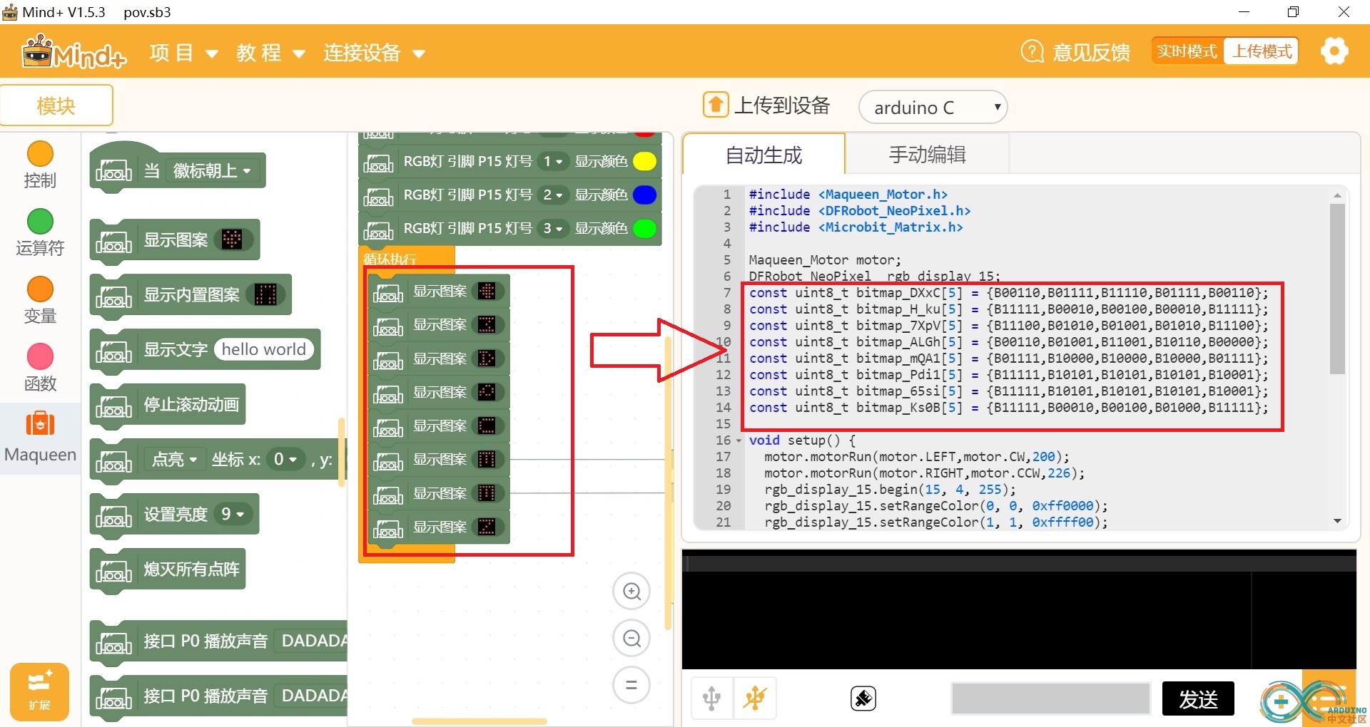Click the Mind+ logo

click(x=73, y=51)
